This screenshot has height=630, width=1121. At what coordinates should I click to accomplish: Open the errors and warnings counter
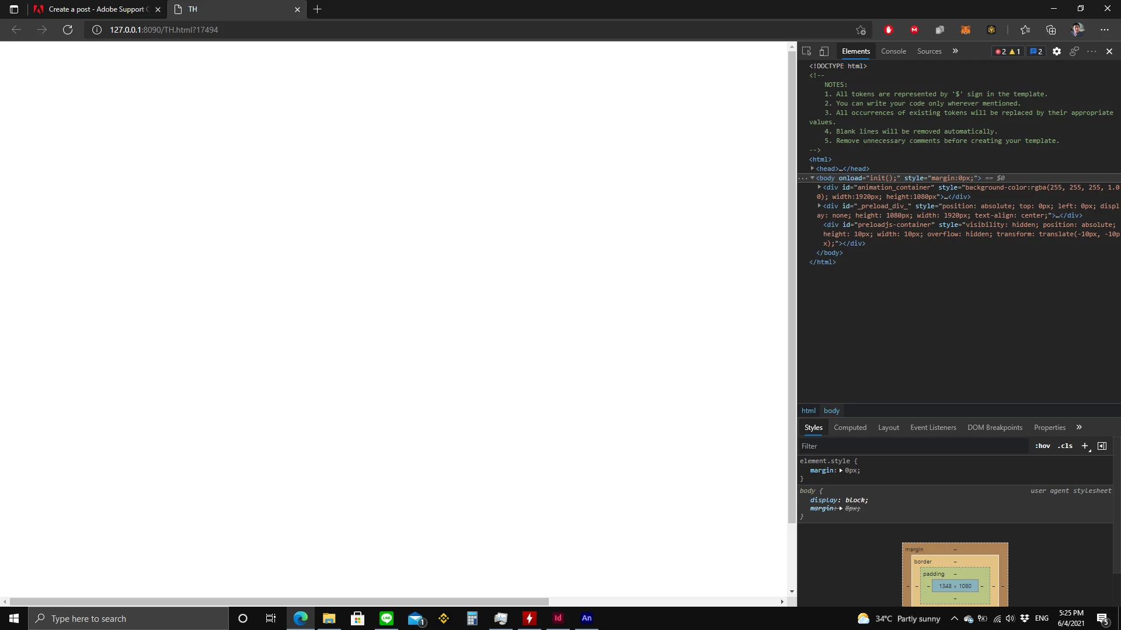tap(1008, 51)
